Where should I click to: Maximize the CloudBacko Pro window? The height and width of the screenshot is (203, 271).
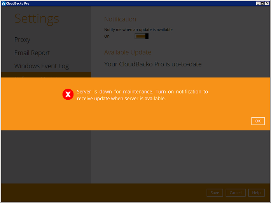tap(262, 3)
